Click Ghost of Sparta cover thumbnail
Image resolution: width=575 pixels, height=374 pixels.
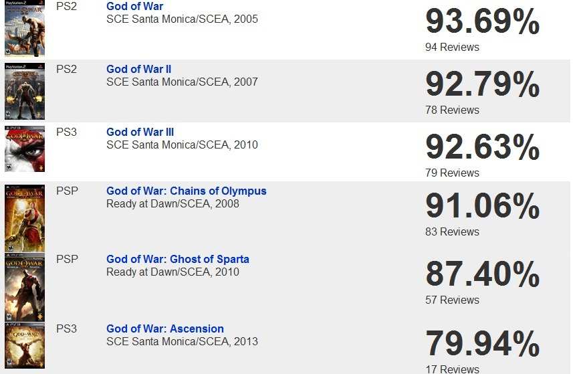tap(25, 288)
